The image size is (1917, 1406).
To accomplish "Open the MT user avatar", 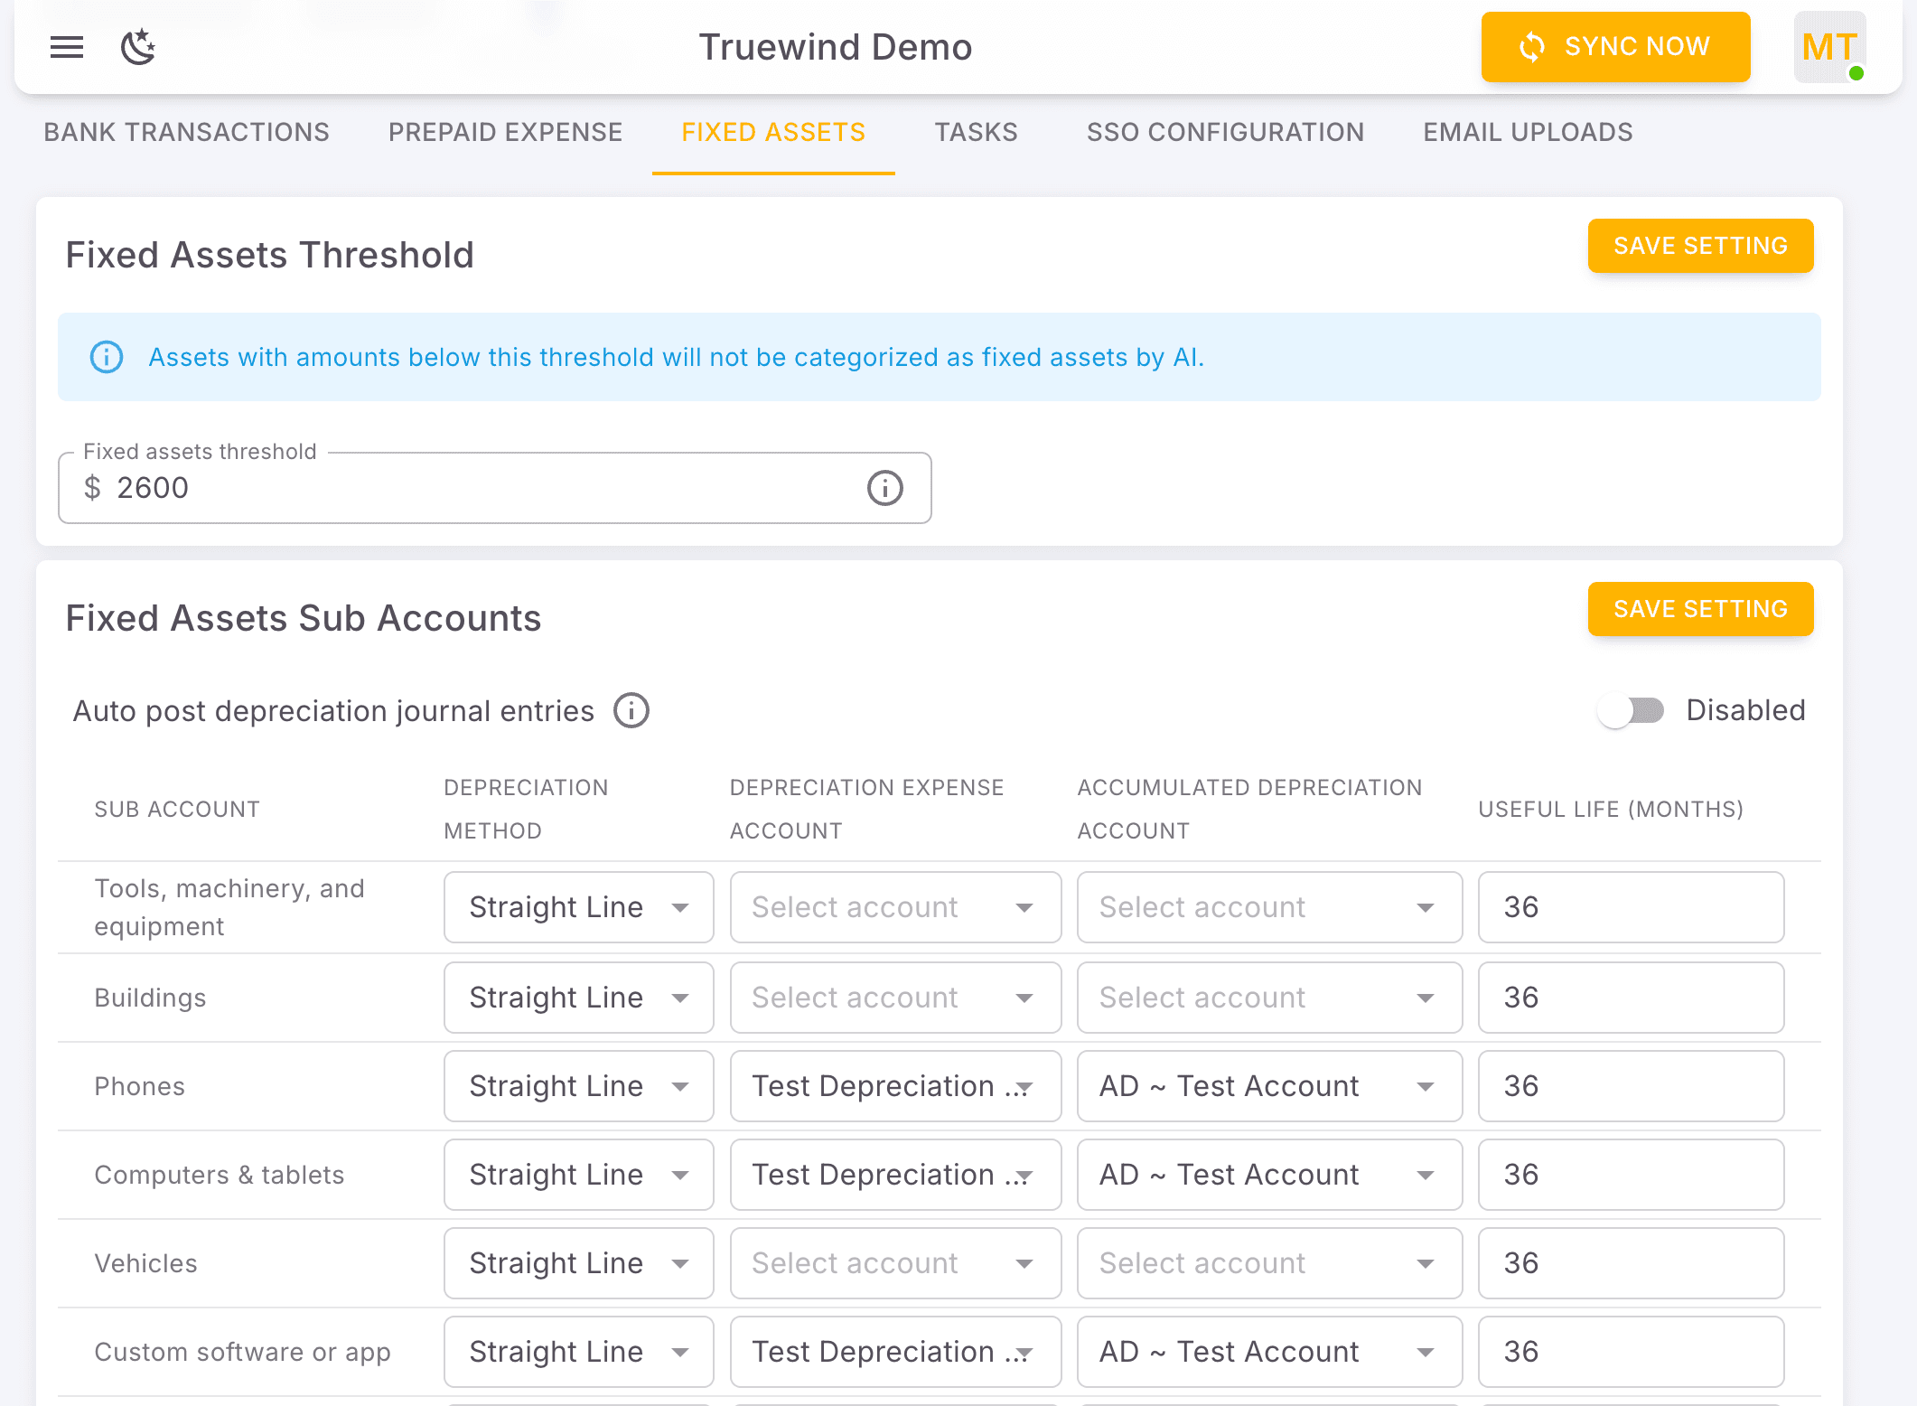I will [1828, 47].
